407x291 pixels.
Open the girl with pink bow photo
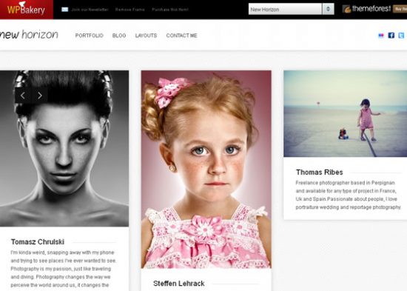(x=206, y=169)
